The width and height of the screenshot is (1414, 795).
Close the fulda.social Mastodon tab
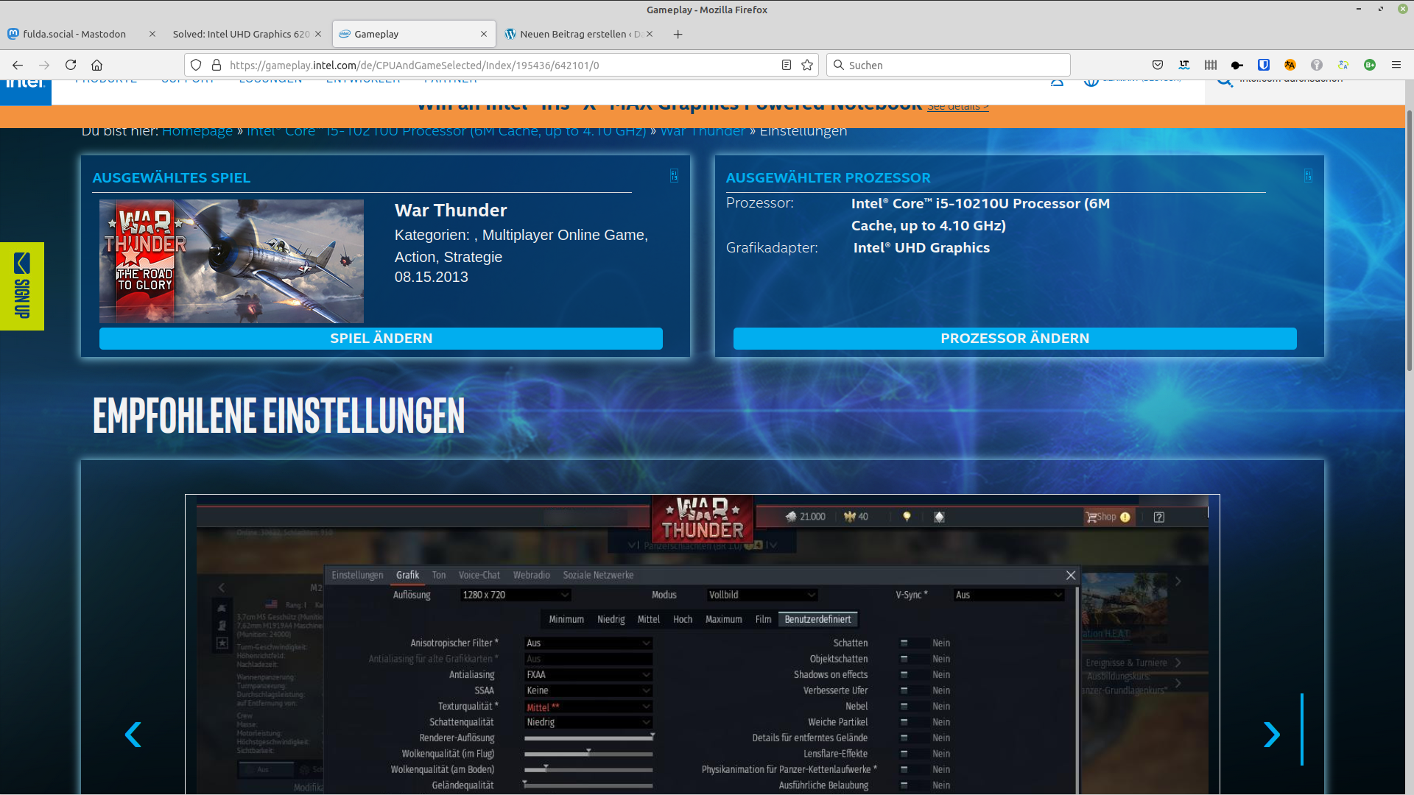coord(152,34)
